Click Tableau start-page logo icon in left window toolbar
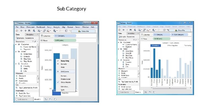Viewport: 198px width, 111px height. (17, 31)
